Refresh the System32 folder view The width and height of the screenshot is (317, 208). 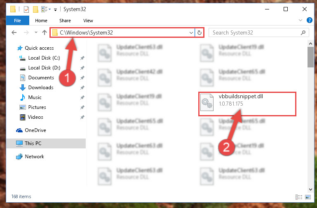click(x=200, y=32)
